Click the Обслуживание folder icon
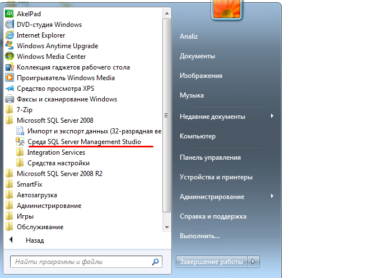382x278 pixels. (10, 227)
